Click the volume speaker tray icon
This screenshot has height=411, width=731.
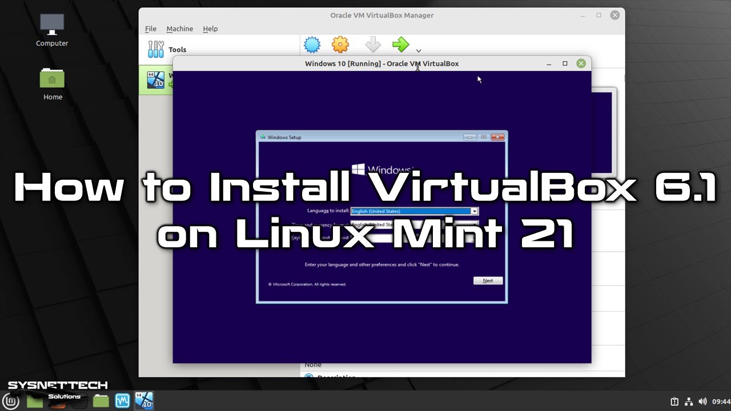(702, 401)
